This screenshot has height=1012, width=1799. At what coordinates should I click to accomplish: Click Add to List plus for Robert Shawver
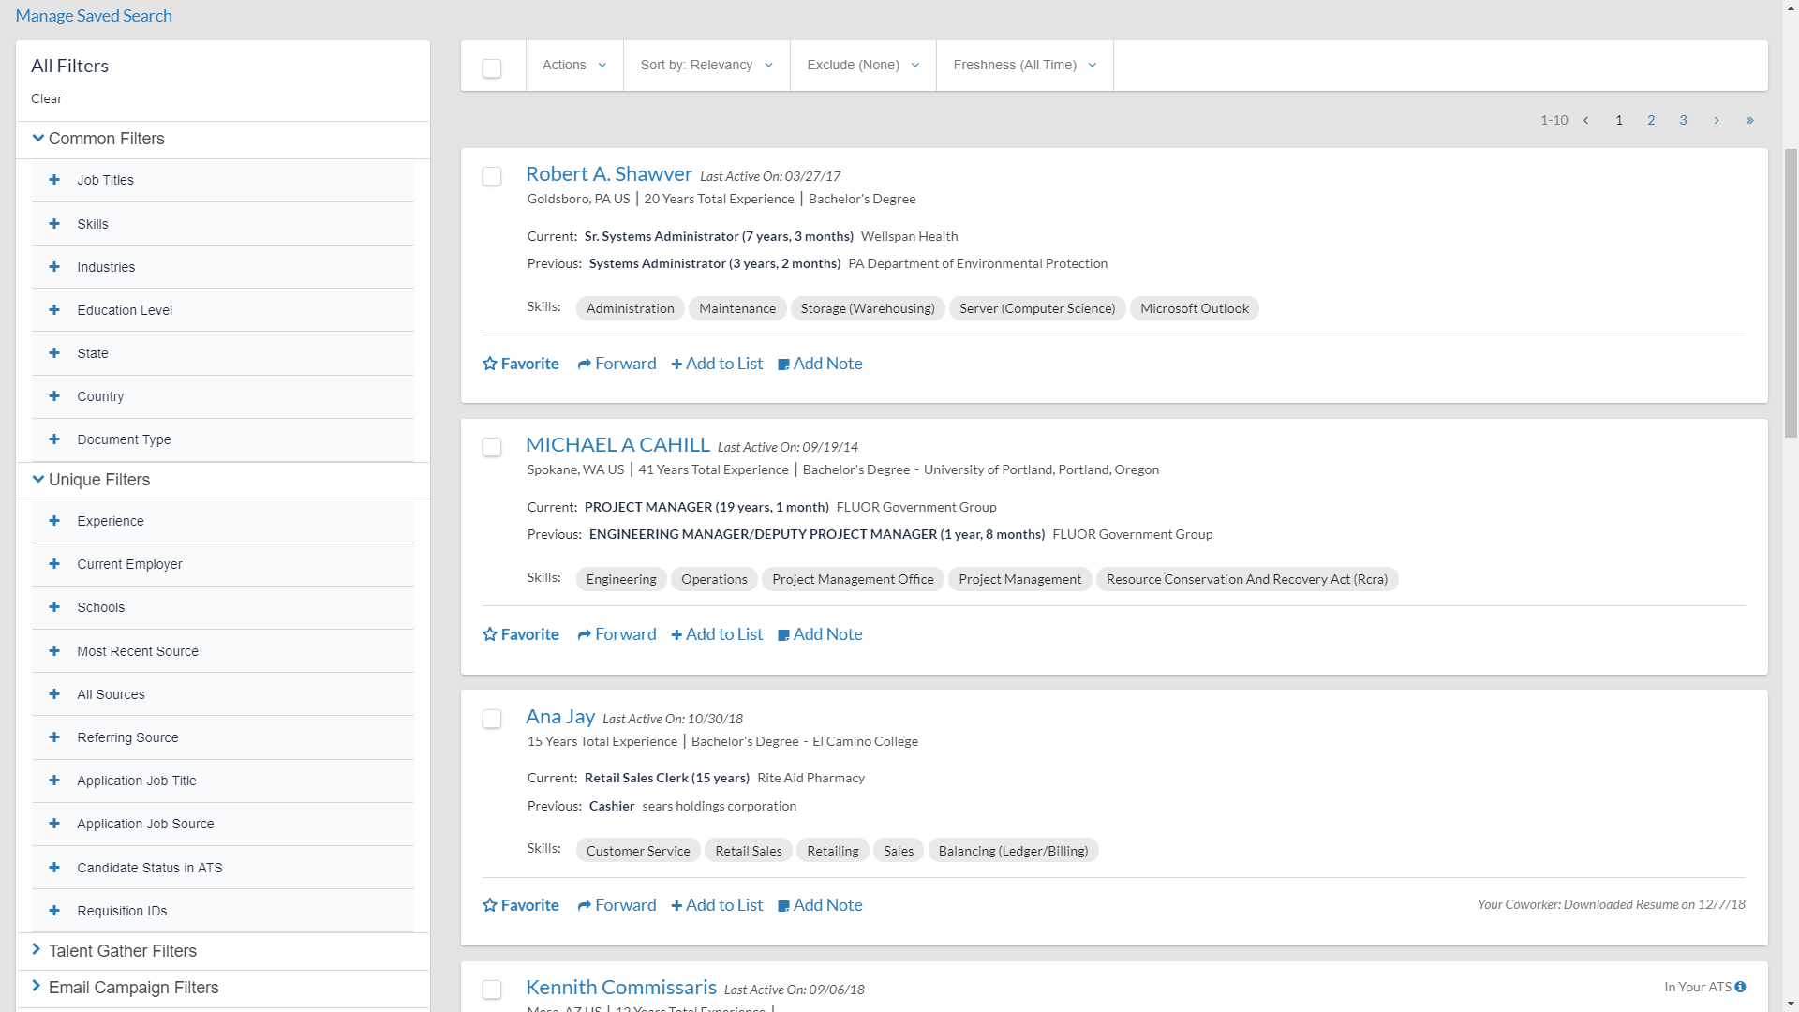676,365
